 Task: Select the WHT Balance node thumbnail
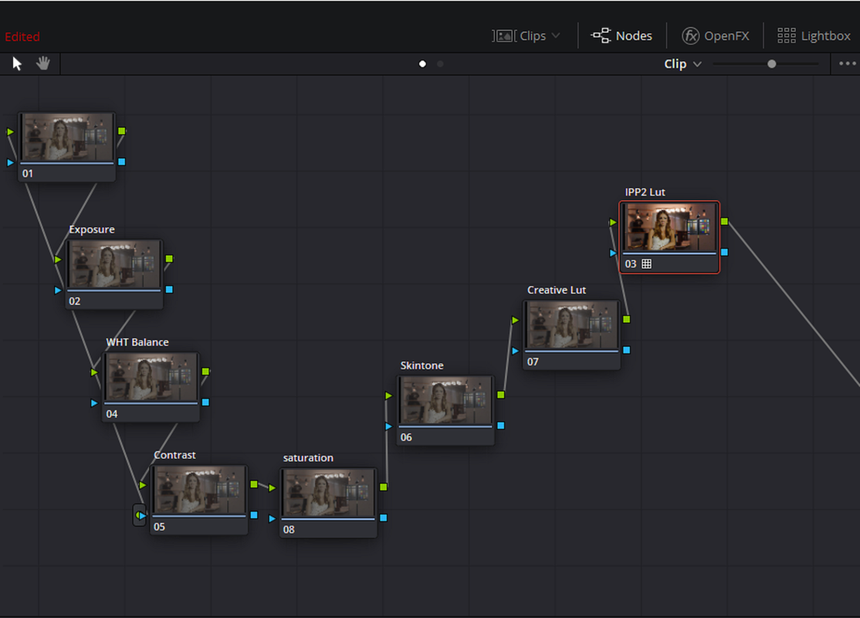[x=151, y=377]
